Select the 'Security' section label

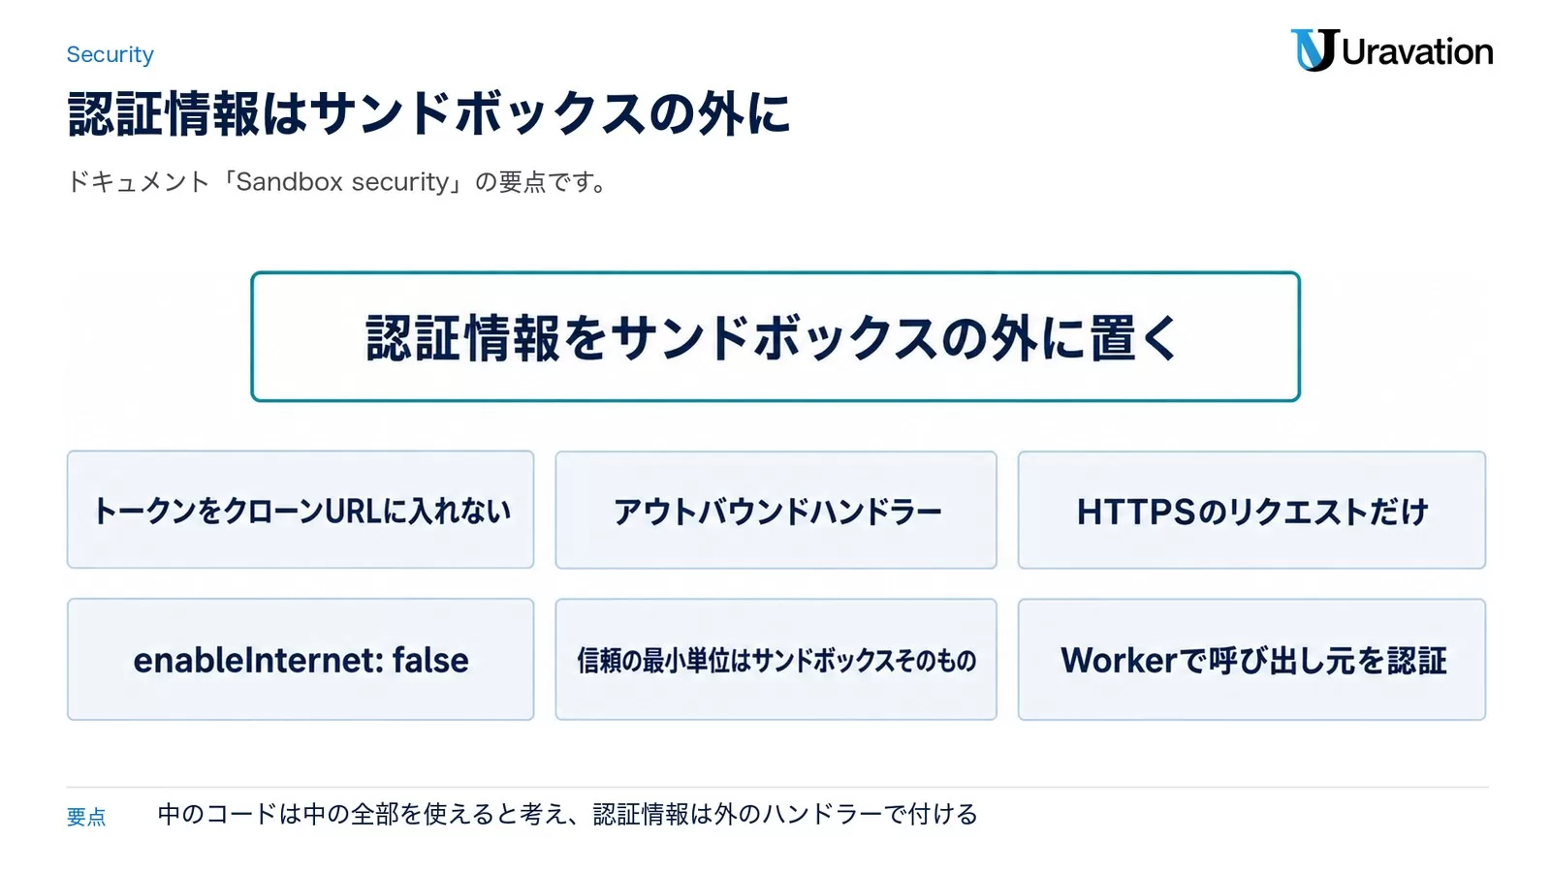pyautogui.click(x=110, y=54)
